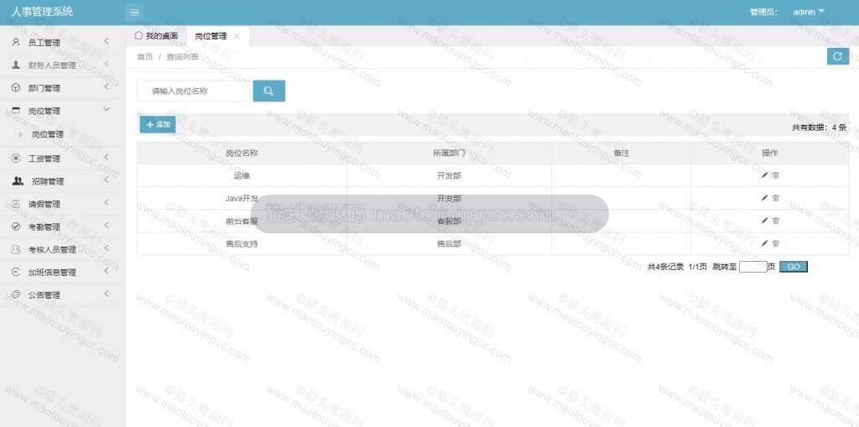Image resolution: width=859 pixels, height=427 pixels.
Task: Click the 员工管理 person icon in sidebar
Action: [x=16, y=42]
